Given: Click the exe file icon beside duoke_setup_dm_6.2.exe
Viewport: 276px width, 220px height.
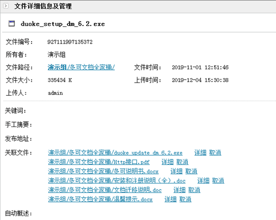Looking at the screenshot, I should pyautogui.click(x=12, y=24).
